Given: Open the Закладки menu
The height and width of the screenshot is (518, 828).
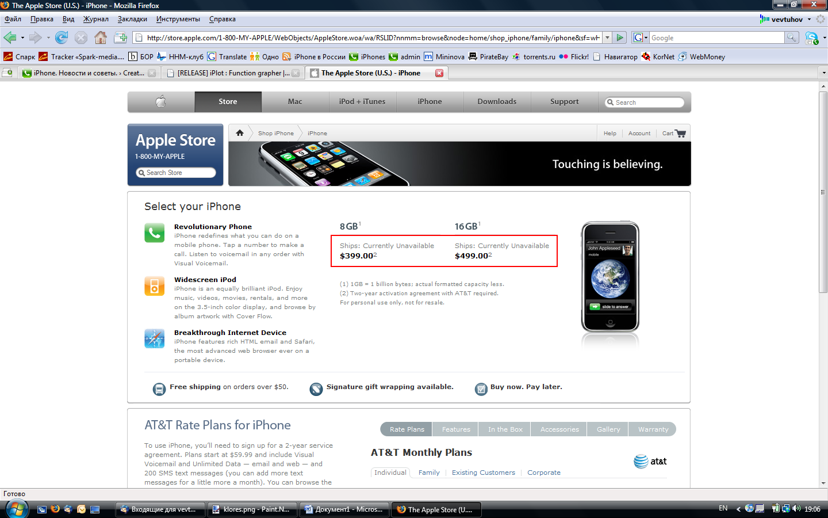Looking at the screenshot, I should tap(132, 19).
